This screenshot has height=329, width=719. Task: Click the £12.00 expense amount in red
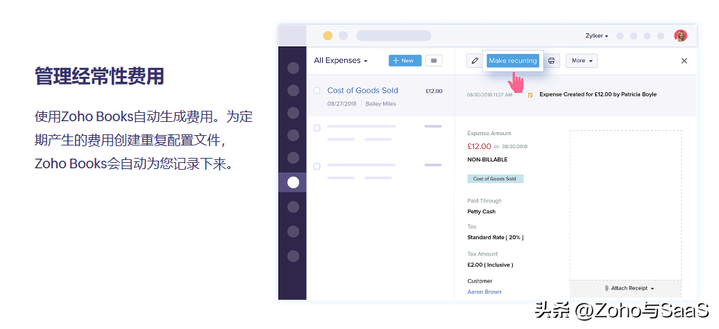point(479,146)
